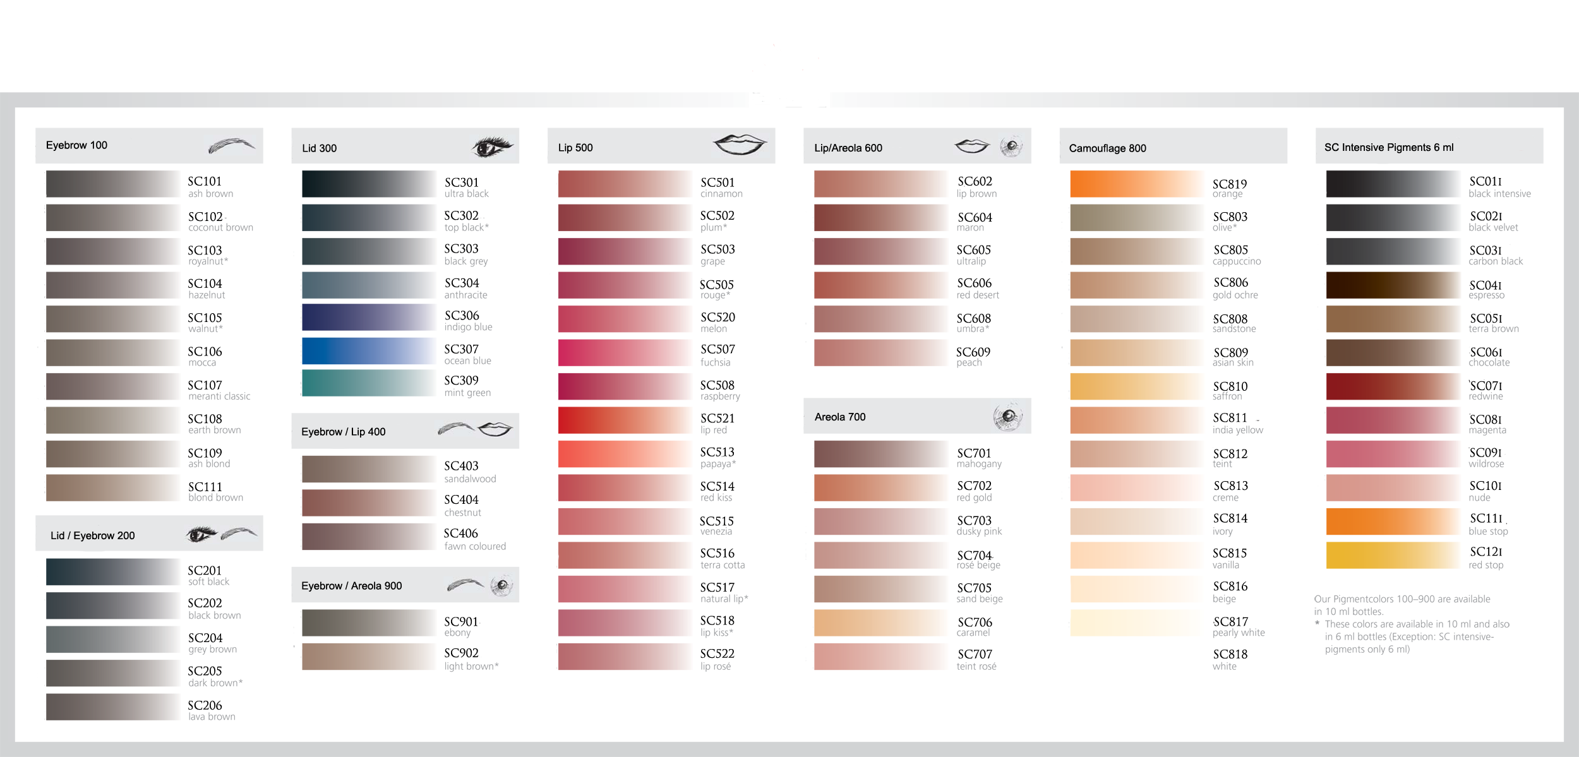The width and height of the screenshot is (1579, 757).
Task: Click the lips icon in Eyebrow / Lip 400 header
Action: tap(495, 429)
